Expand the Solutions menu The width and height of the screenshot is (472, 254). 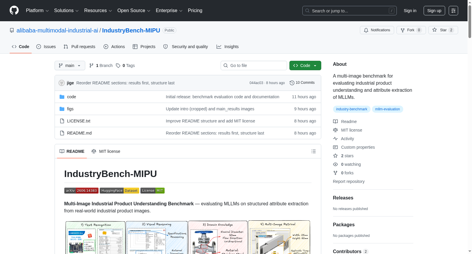[66, 11]
